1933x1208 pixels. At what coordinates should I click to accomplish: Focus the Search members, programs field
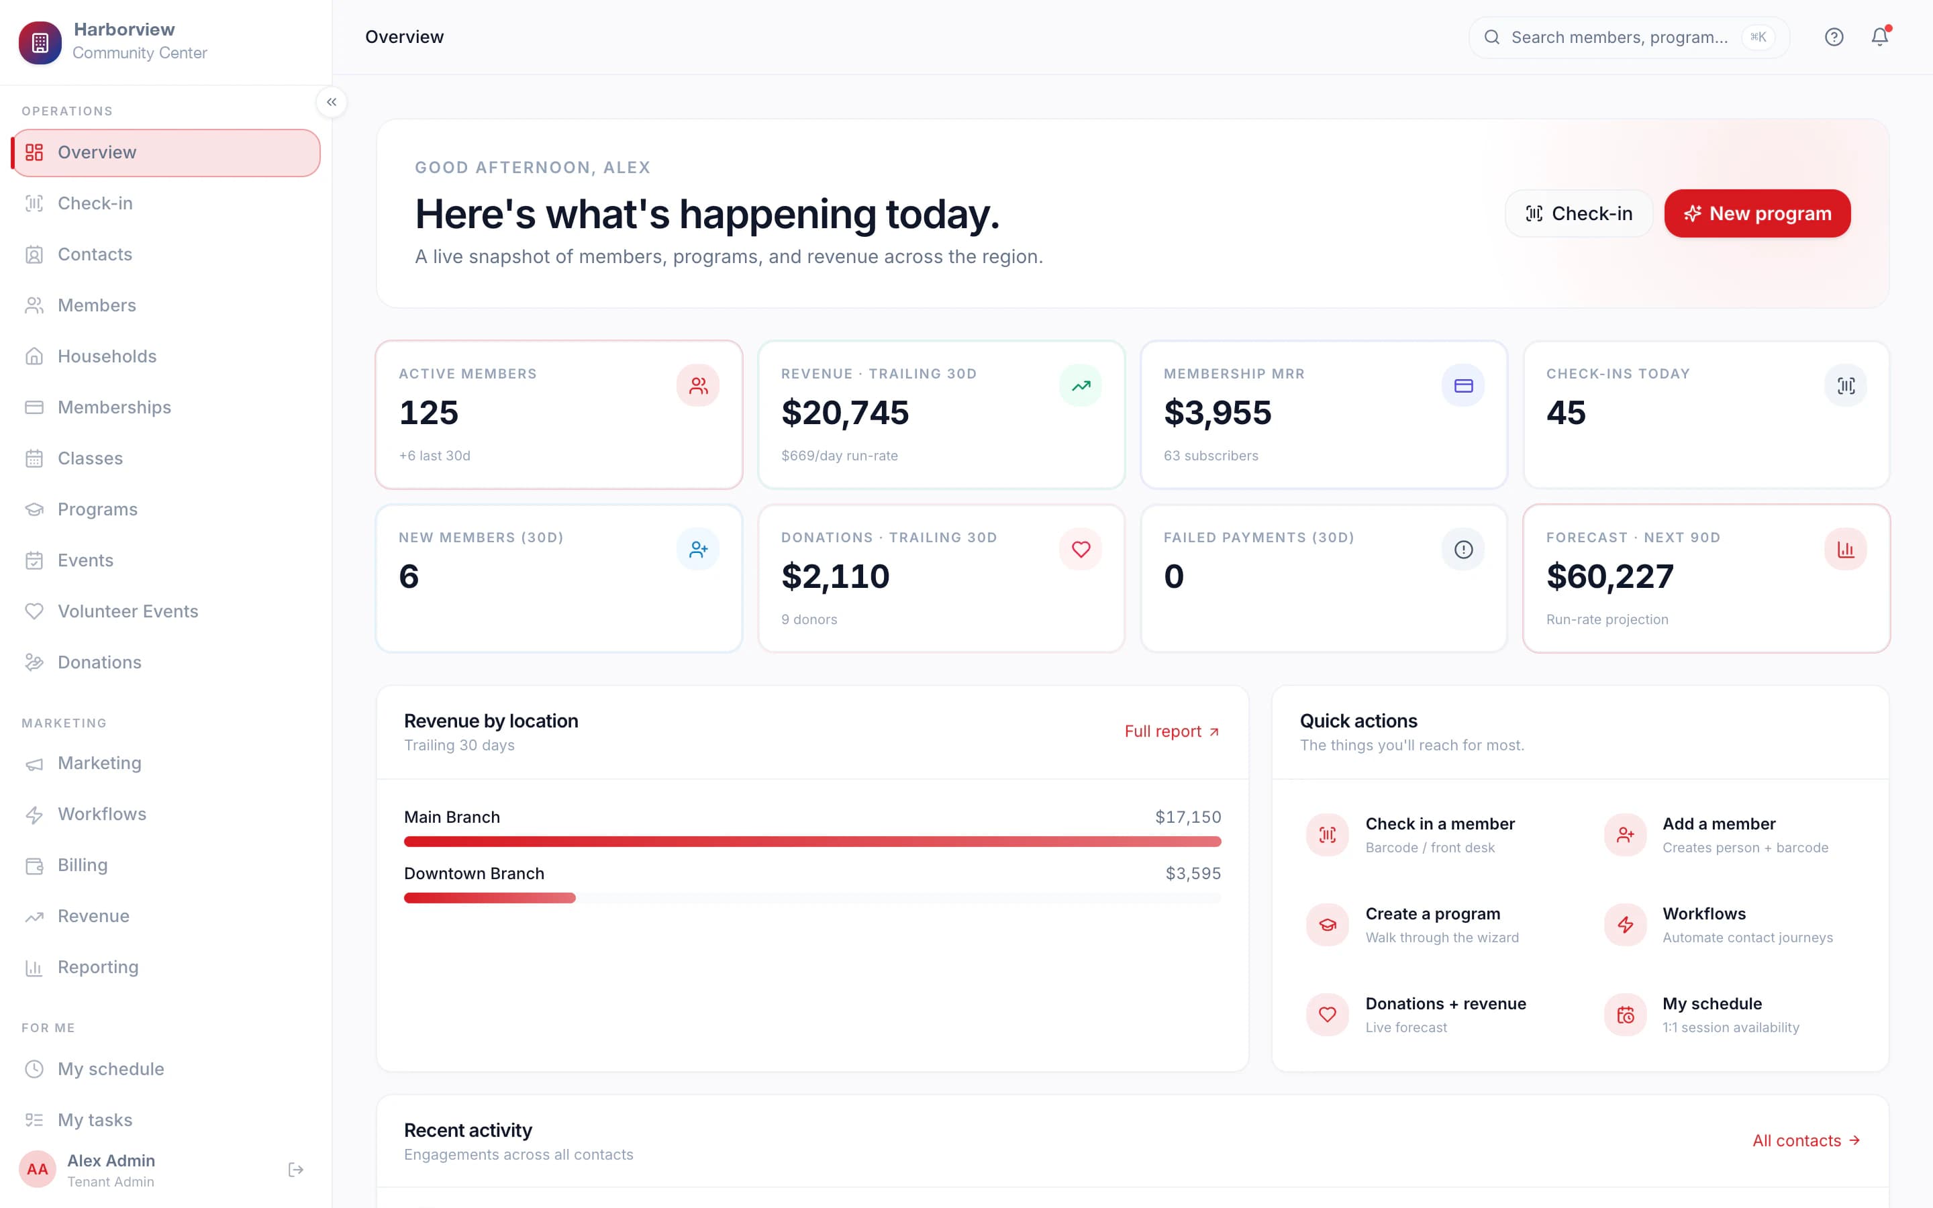[1629, 38]
